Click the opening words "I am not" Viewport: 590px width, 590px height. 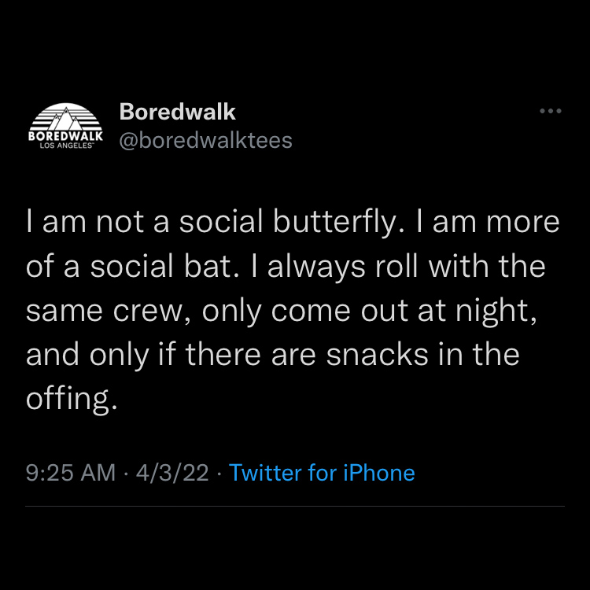[85, 223]
